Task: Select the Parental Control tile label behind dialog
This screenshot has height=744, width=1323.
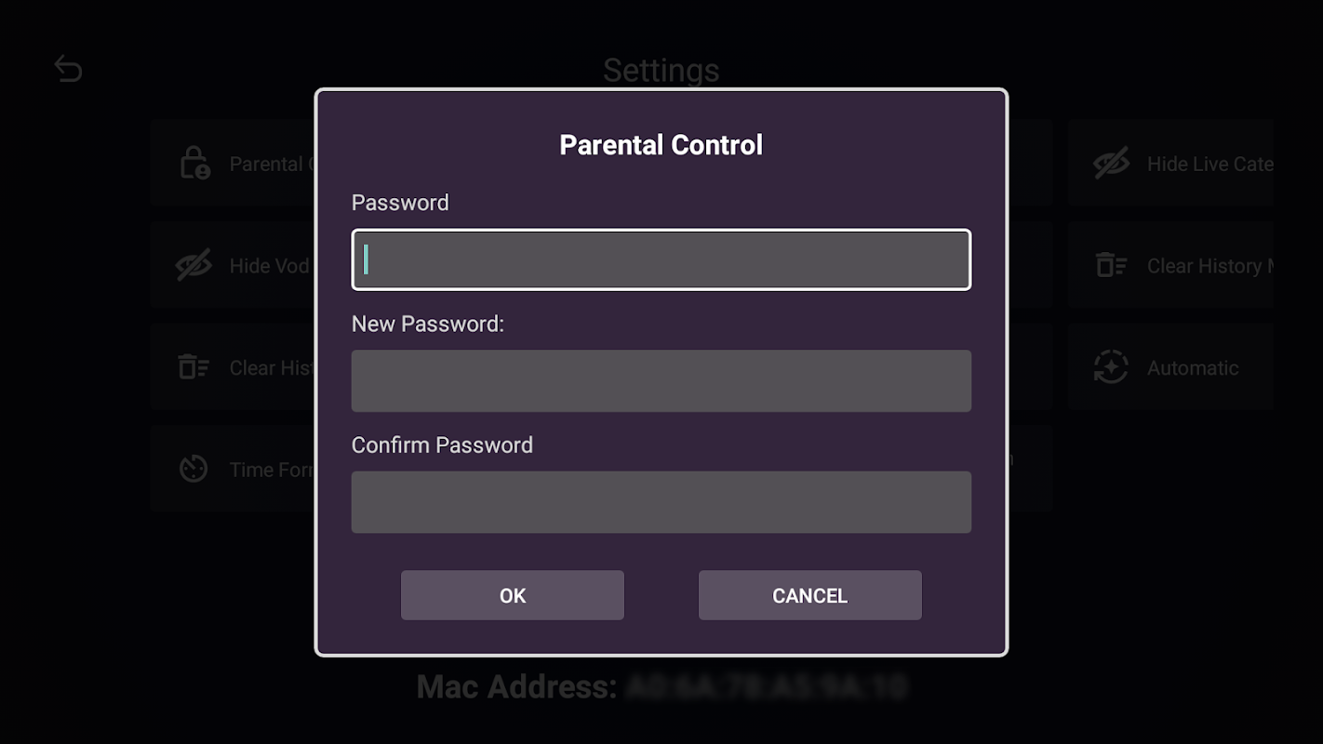Action: tap(272, 164)
